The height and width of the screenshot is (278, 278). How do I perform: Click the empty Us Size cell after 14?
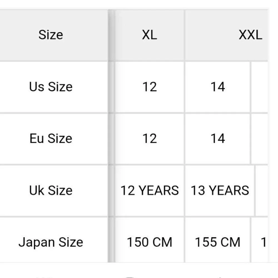(x=260, y=87)
